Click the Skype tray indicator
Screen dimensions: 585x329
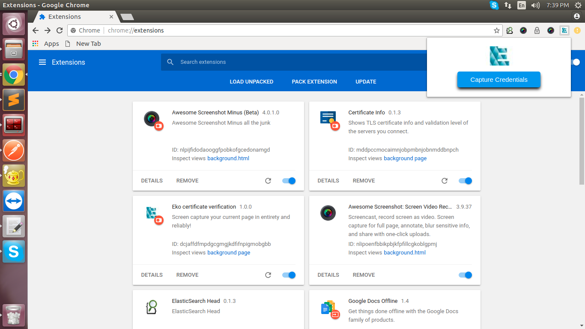click(494, 5)
